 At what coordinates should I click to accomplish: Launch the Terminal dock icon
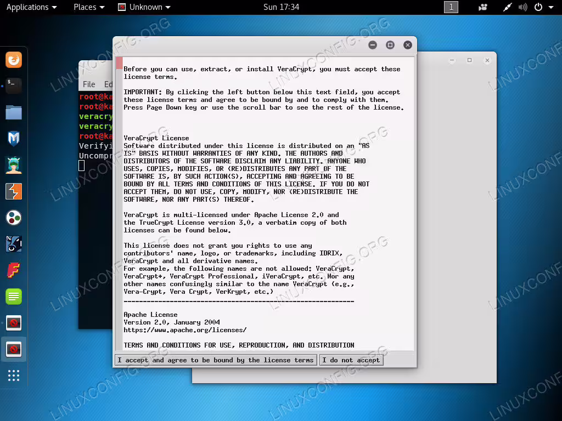14,86
